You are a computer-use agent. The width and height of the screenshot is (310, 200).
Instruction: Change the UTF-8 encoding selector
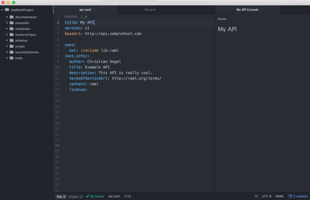tap(267, 196)
